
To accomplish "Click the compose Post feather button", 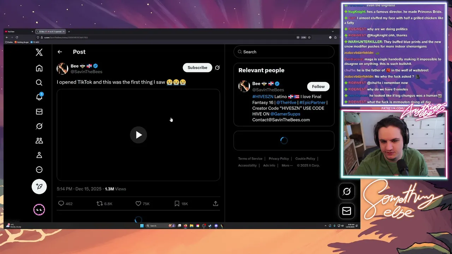I will [x=39, y=186].
